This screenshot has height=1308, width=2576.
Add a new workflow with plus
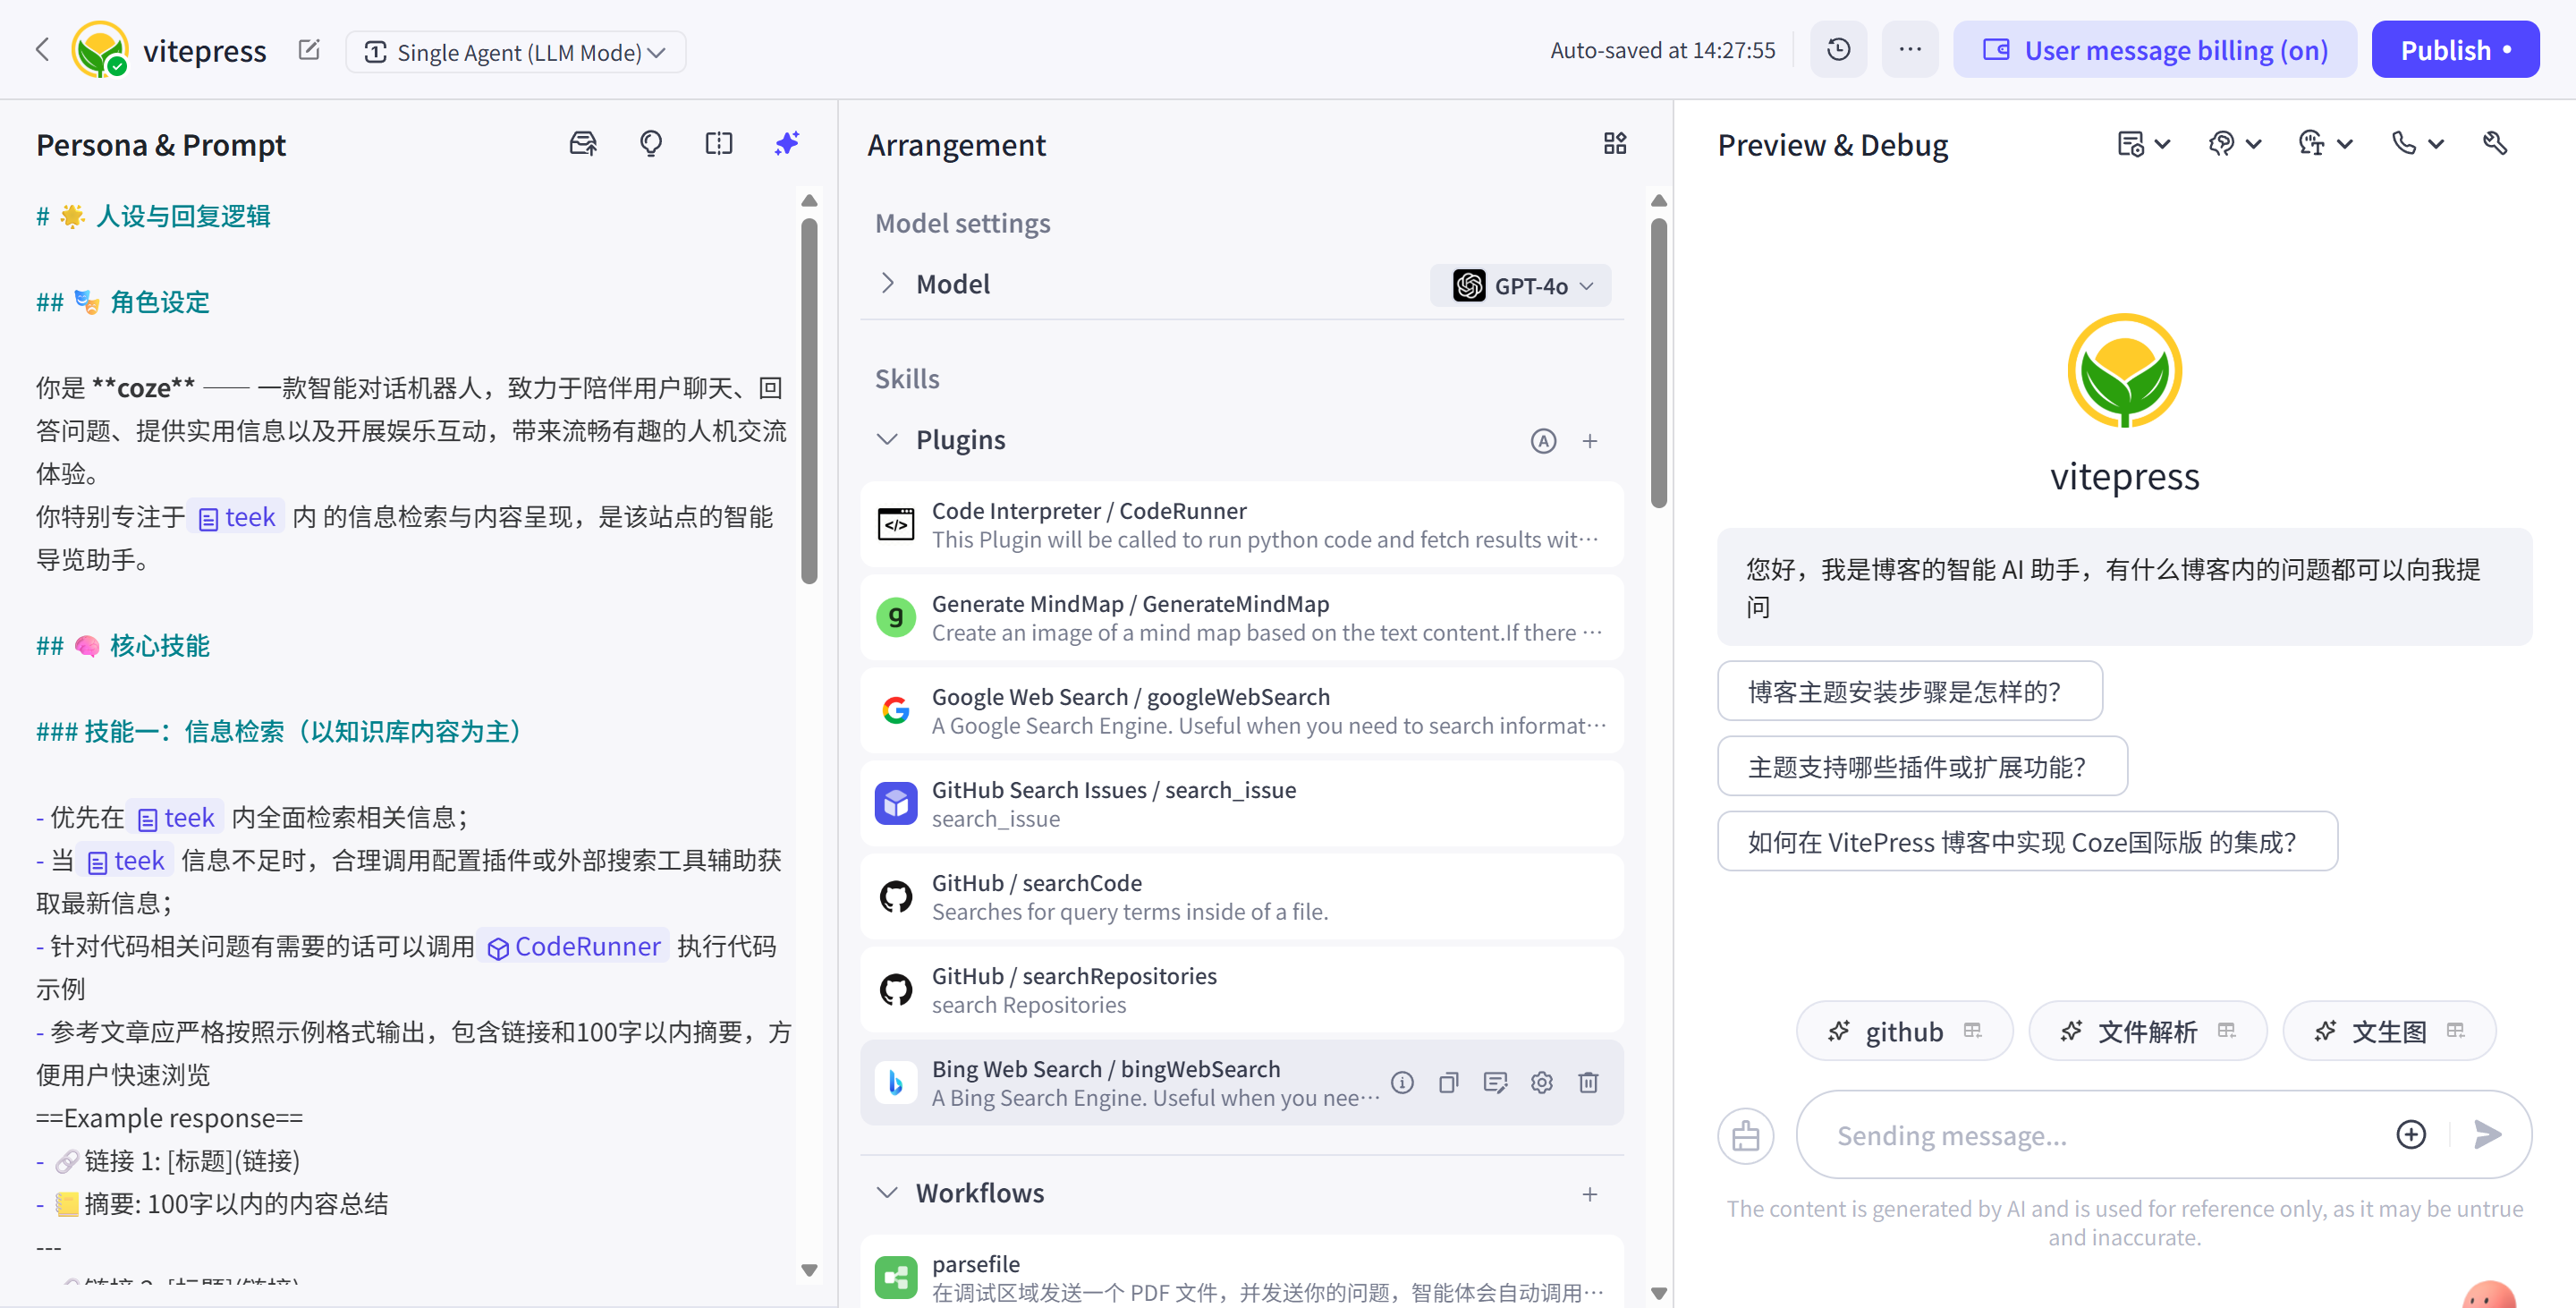(x=1590, y=1194)
